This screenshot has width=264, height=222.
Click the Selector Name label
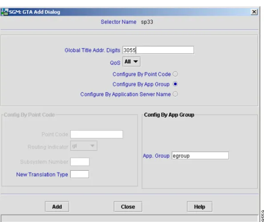pyautogui.click(x=118, y=22)
